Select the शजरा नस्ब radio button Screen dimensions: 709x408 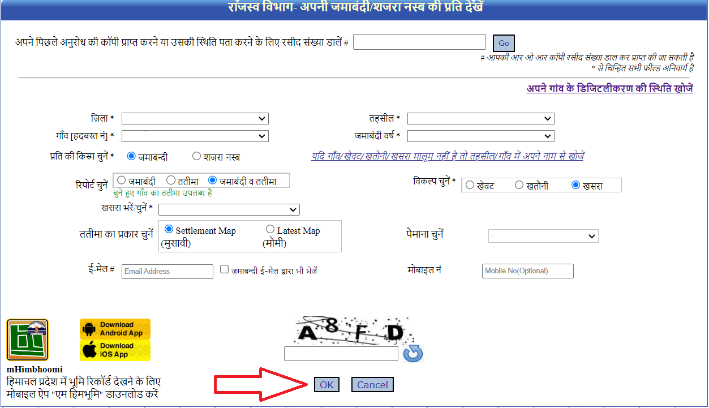[197, 156]
